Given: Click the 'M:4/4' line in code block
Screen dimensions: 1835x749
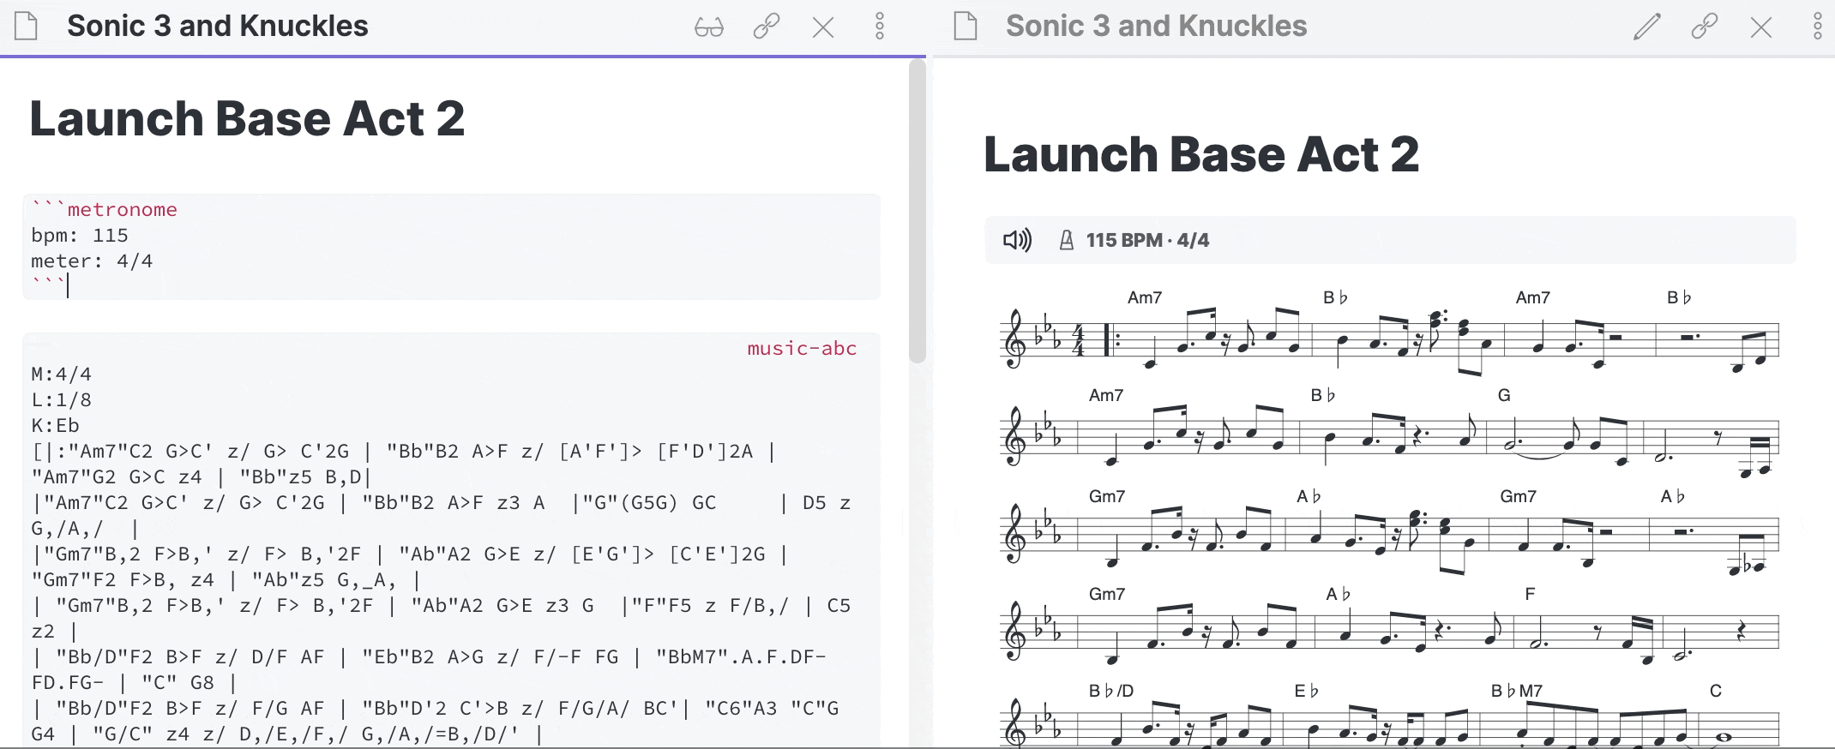Looking at the screenshot, I should (x=61, y=374).
